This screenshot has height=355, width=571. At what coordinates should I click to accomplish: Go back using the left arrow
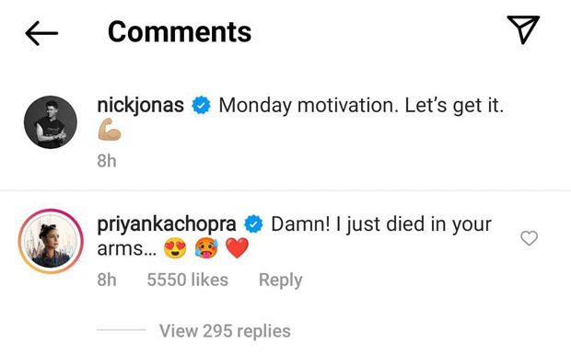click(41, 33)
